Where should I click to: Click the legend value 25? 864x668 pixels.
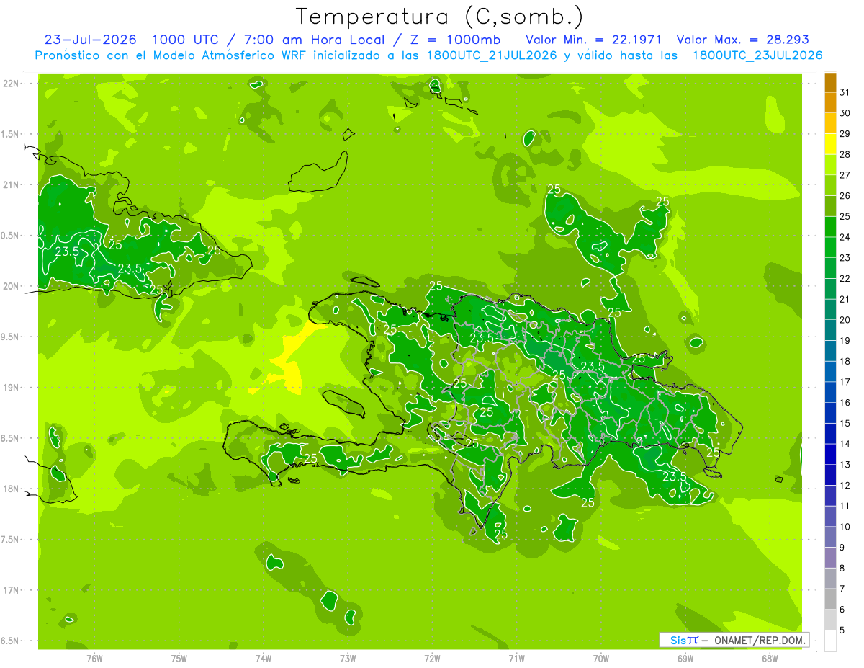click(x=845, y=216)
